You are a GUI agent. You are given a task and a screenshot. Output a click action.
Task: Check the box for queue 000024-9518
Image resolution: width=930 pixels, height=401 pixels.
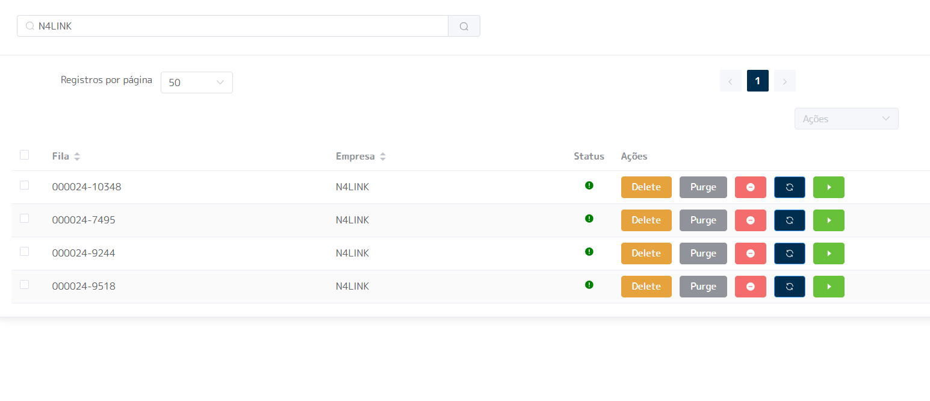coord(24,284)
